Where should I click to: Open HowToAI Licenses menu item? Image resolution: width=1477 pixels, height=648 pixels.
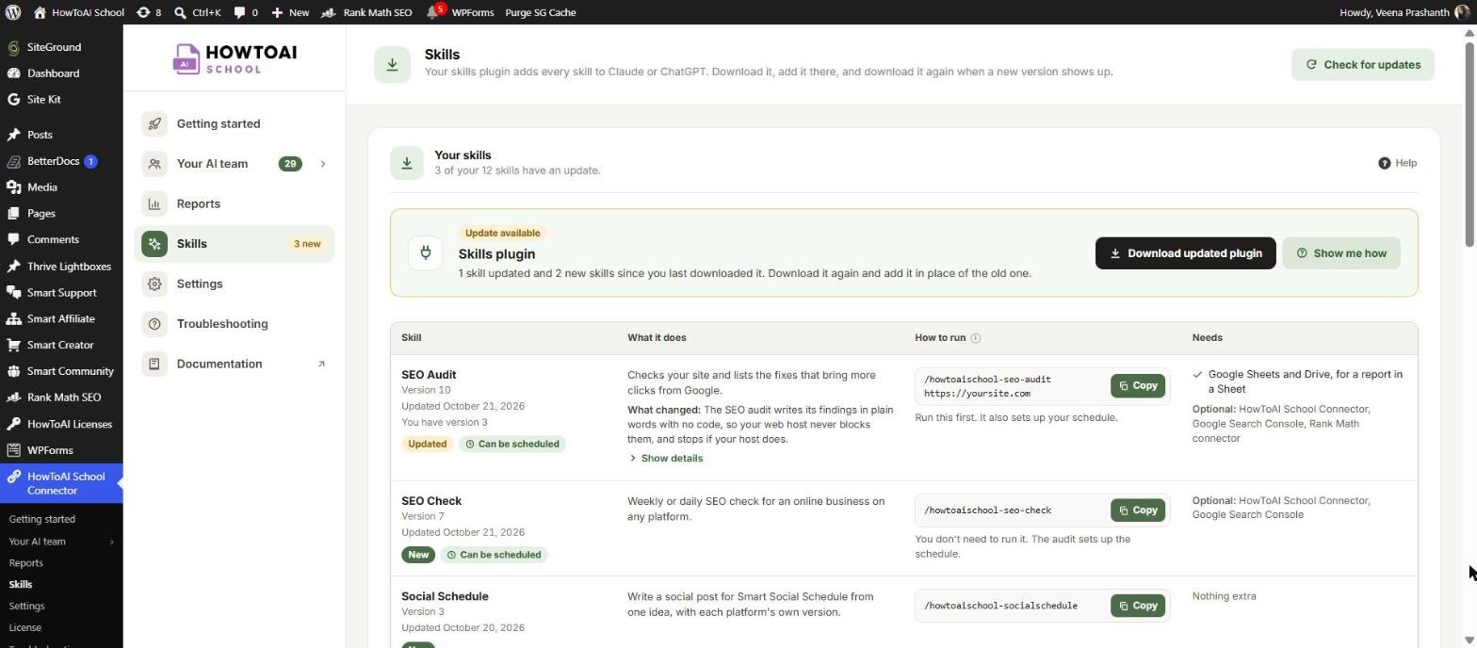click(61, 424)
